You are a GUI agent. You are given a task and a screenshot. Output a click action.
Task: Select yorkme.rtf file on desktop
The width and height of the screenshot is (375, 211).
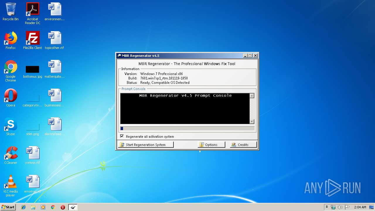(33, 155)
